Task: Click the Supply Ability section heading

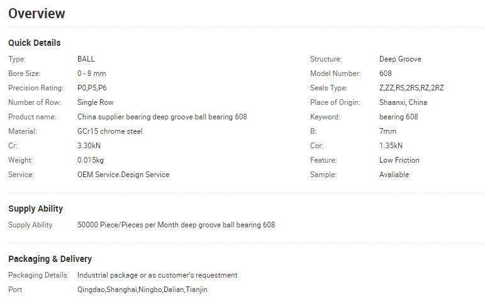Action: click(x=36, y=209)
